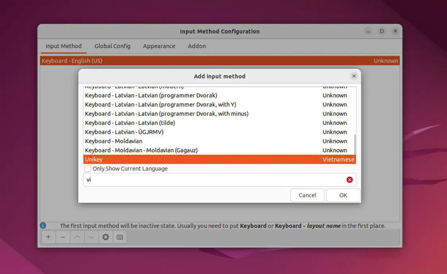447x274 pixels.
Task: Click the clear search red icon
Action: (348, 179)
